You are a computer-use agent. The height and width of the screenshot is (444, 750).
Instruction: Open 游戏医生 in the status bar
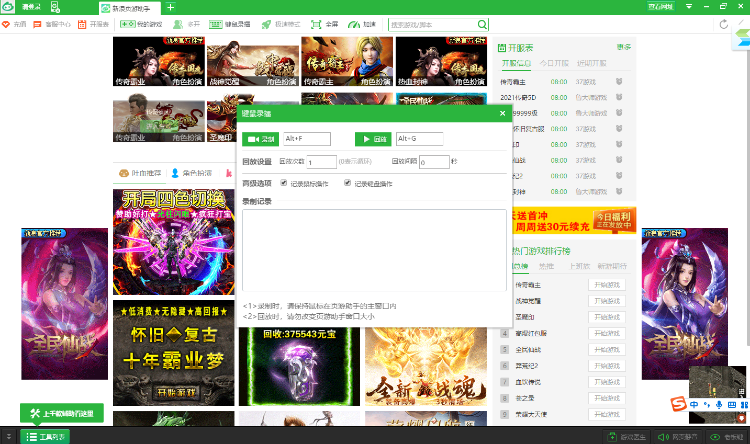(626, 437)
